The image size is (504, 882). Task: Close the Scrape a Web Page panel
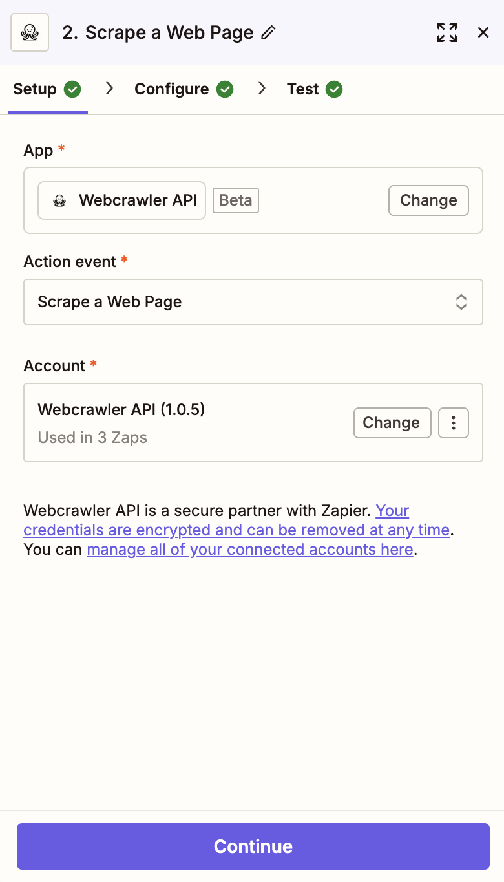(483, 32)
